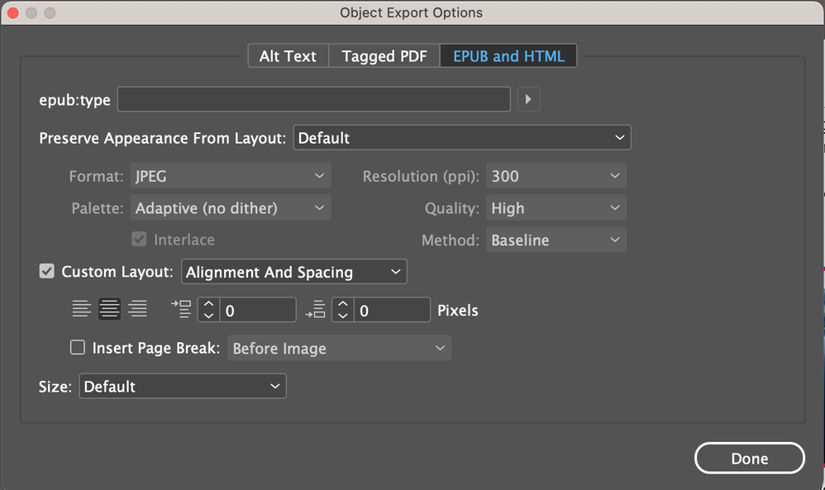Click into the epub:type text field

point(314,100)
